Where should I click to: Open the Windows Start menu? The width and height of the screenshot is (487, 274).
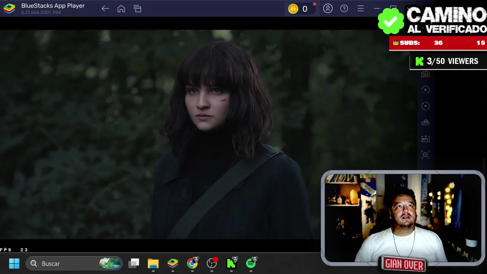[14, 263]
